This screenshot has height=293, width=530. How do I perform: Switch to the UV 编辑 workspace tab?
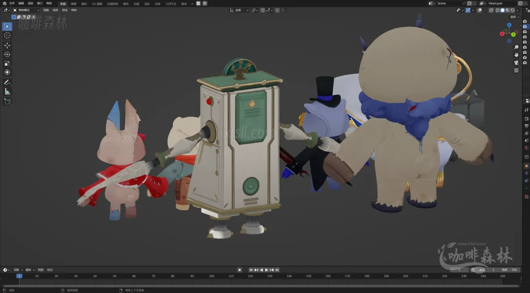97,4
